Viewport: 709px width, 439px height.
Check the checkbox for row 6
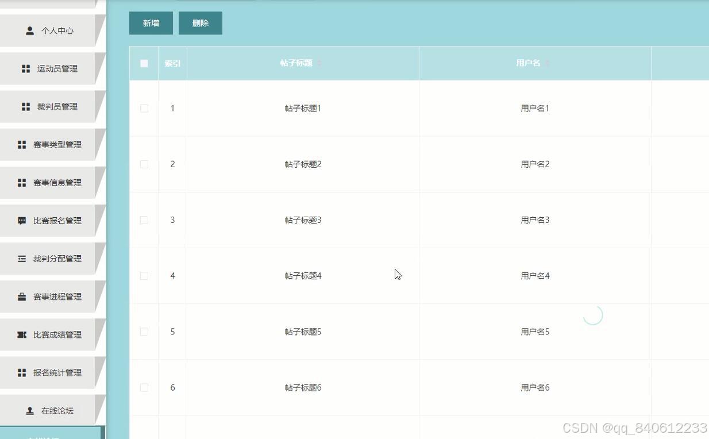[144, 388]
